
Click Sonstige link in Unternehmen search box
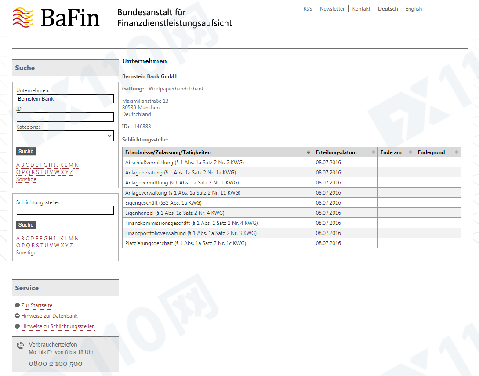[x=26, y=179]
